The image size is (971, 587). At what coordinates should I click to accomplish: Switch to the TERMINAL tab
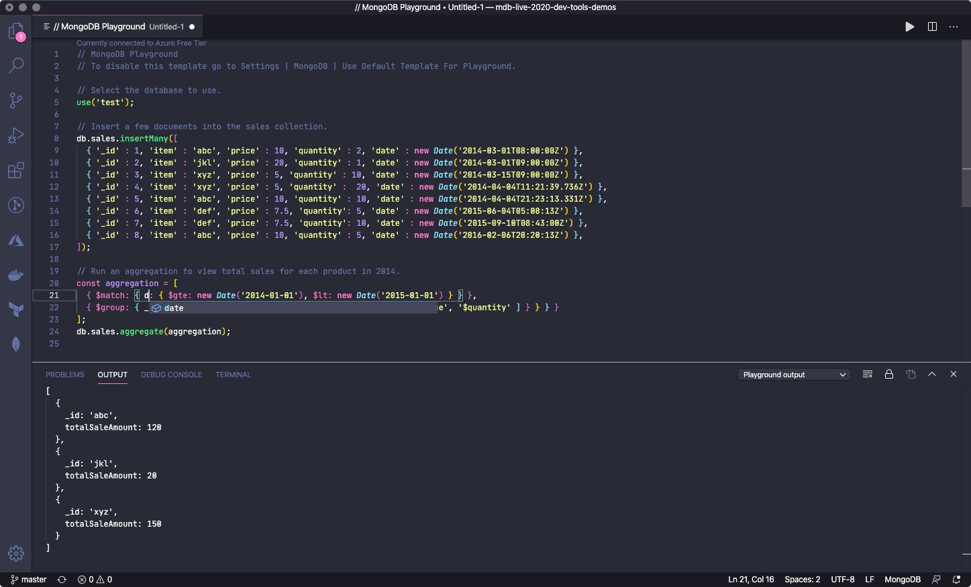click(x=233, y=375)
